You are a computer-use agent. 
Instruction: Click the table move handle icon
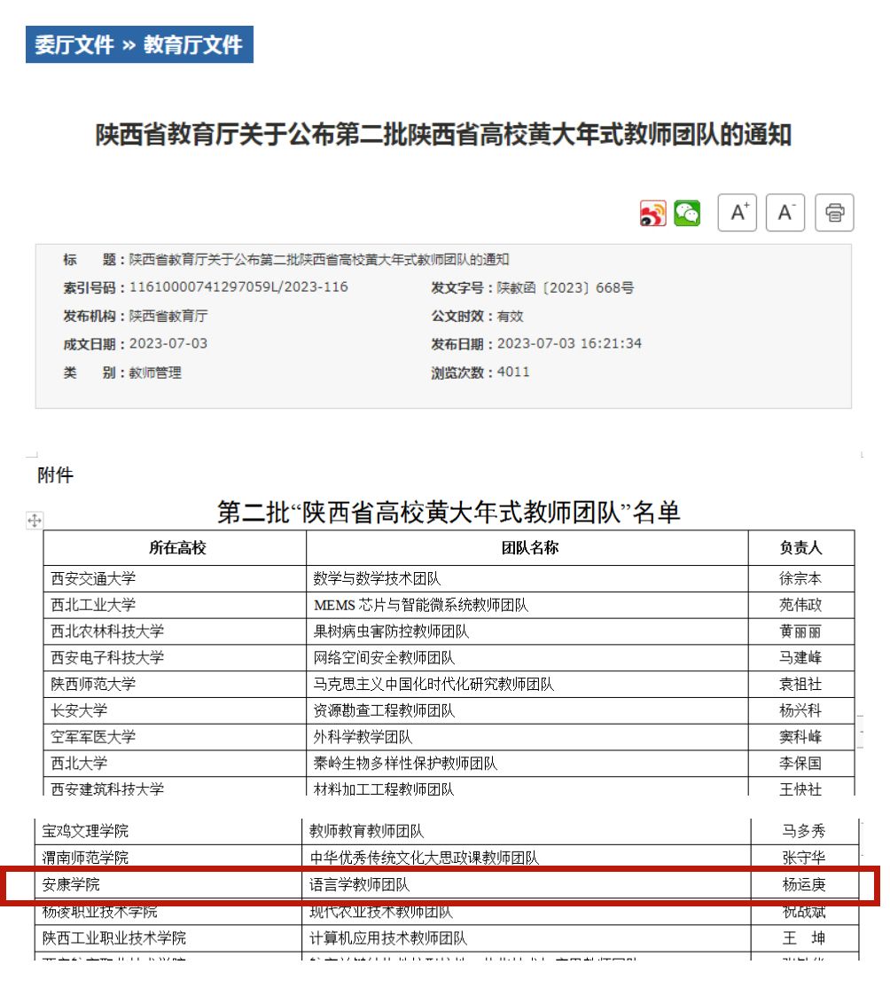coord(35,521)
